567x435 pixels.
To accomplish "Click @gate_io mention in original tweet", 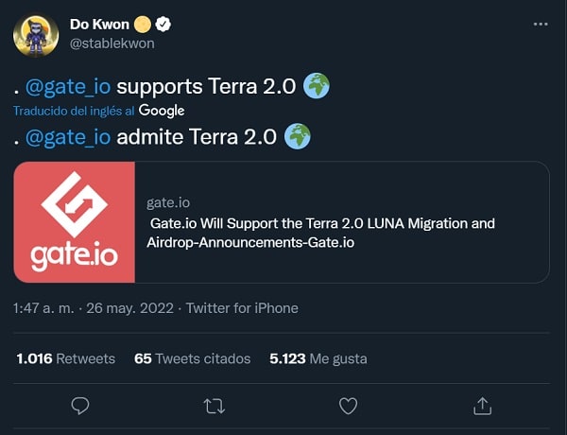I will point(68,88).
